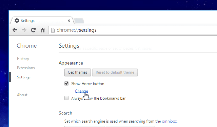Viewport: 217px width, 127px height.
Task: Reload the page with refresh icon
Action: point(33,30)
